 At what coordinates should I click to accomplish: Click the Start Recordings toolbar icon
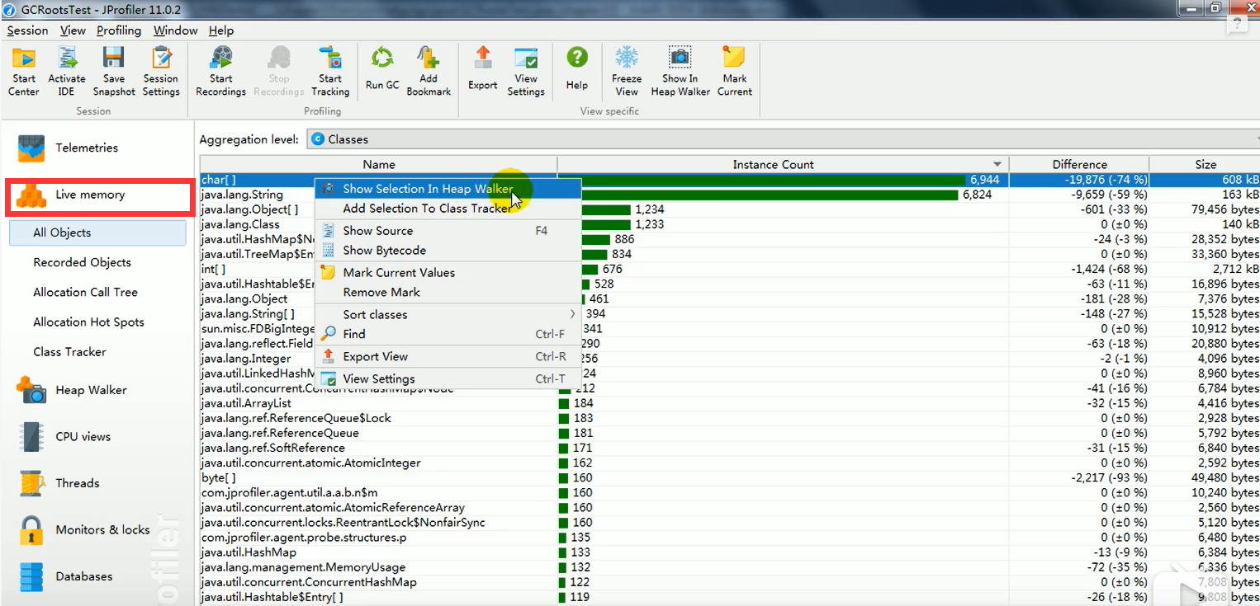click(220, 71)
